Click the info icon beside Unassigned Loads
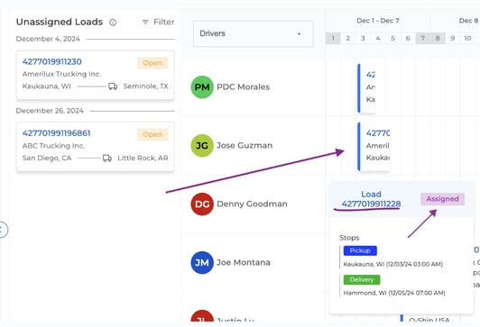The width and height of the screenshot is (480, 327). coord(113,23)
